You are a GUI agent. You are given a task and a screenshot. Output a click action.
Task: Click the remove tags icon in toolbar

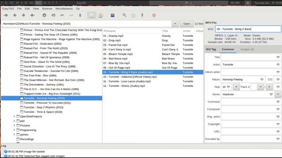pyautogui.click(x=53, y=15)
